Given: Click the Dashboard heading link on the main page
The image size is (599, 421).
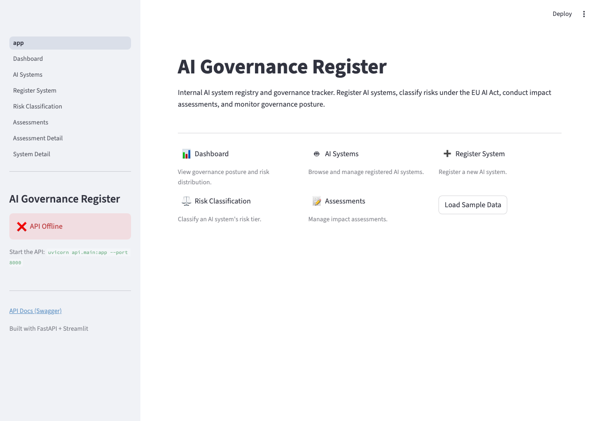Looking at the screenshot, I should 212,153.
